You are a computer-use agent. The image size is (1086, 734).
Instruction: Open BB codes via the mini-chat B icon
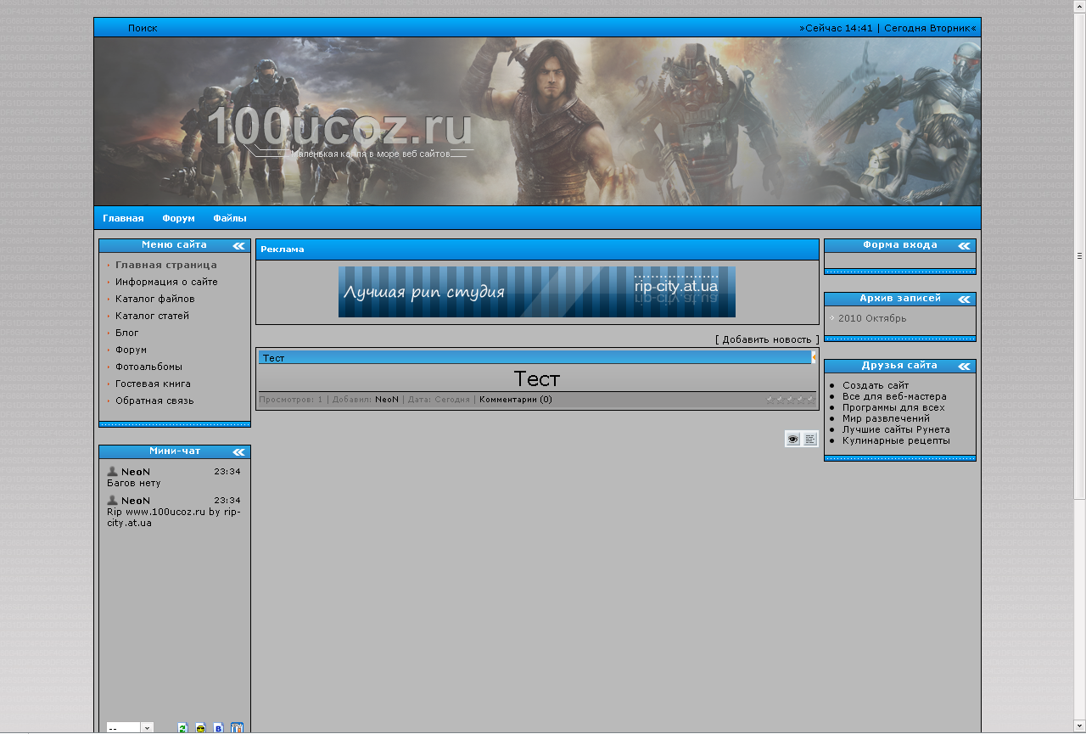[x=218, y=727]
